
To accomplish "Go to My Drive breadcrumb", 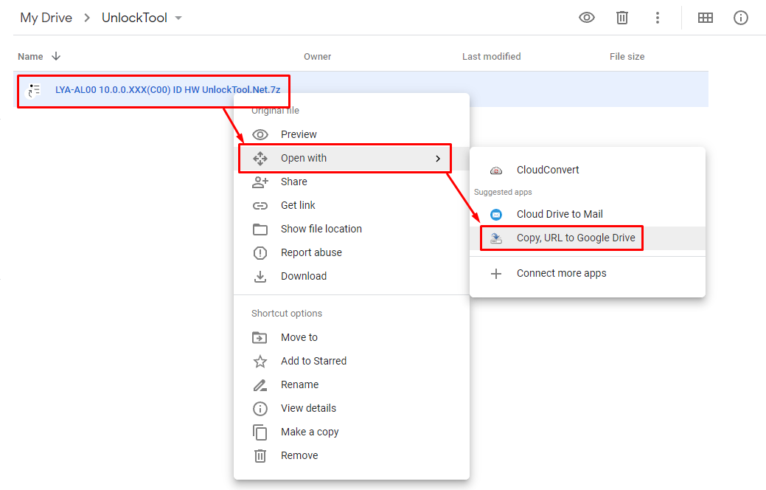I will (46, 18).
